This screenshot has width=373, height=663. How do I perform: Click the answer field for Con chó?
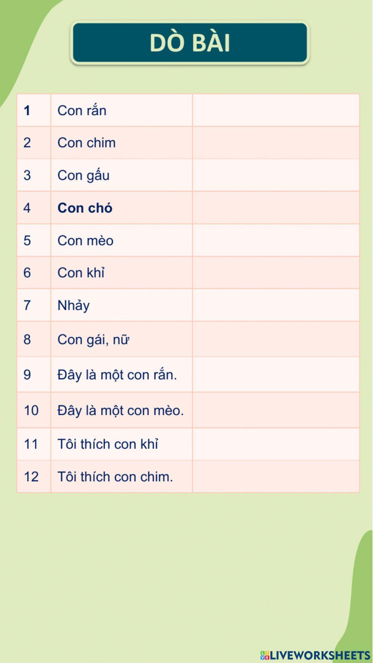click(276, 208)
